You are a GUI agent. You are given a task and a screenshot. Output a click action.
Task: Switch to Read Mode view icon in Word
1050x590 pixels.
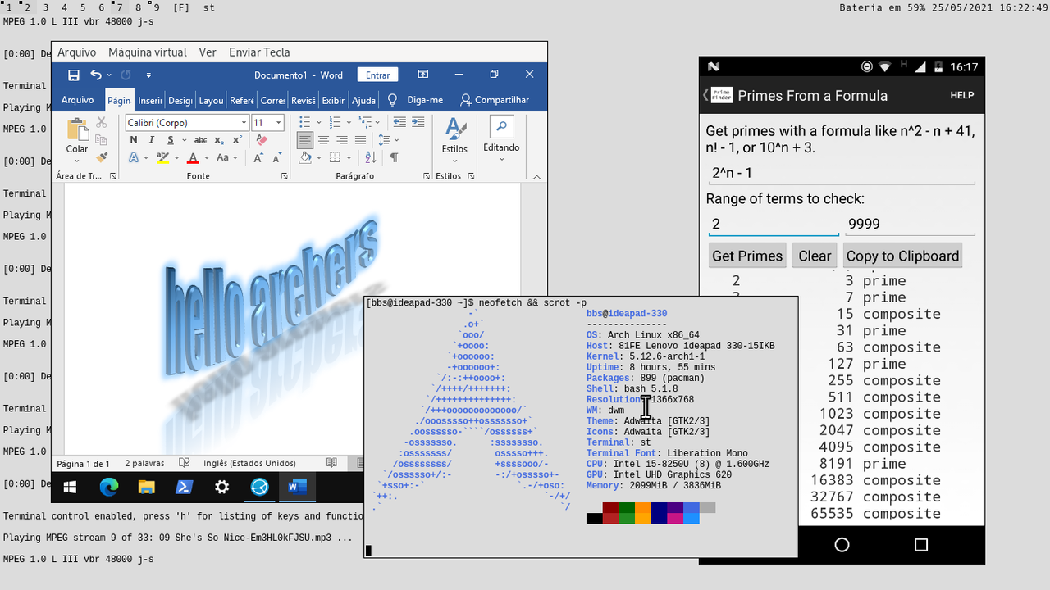(x=331, y=463)
